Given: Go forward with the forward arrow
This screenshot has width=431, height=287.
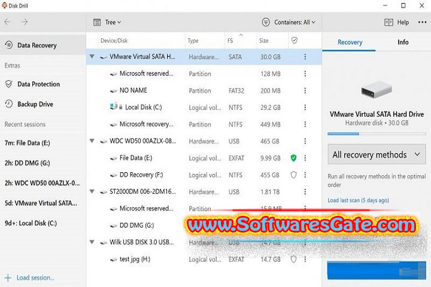Looking at the screenshot, I should click(x=25, y=22).
